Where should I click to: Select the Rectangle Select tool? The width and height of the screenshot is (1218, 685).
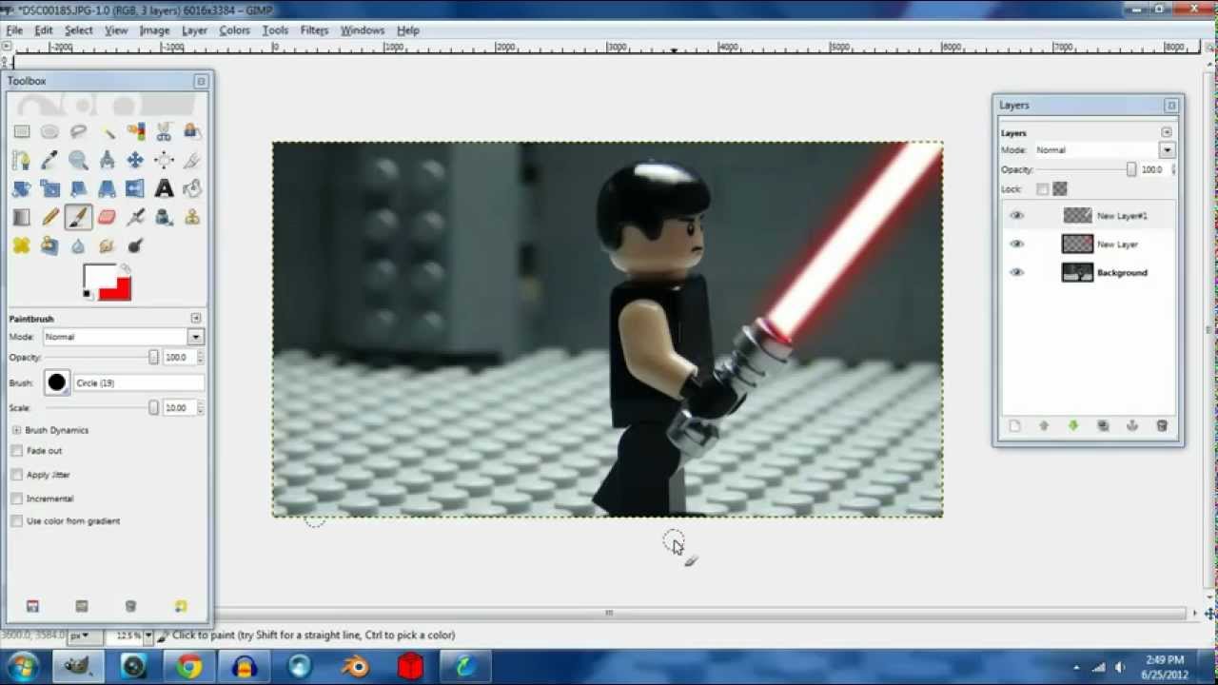click(x=21, y=131)
